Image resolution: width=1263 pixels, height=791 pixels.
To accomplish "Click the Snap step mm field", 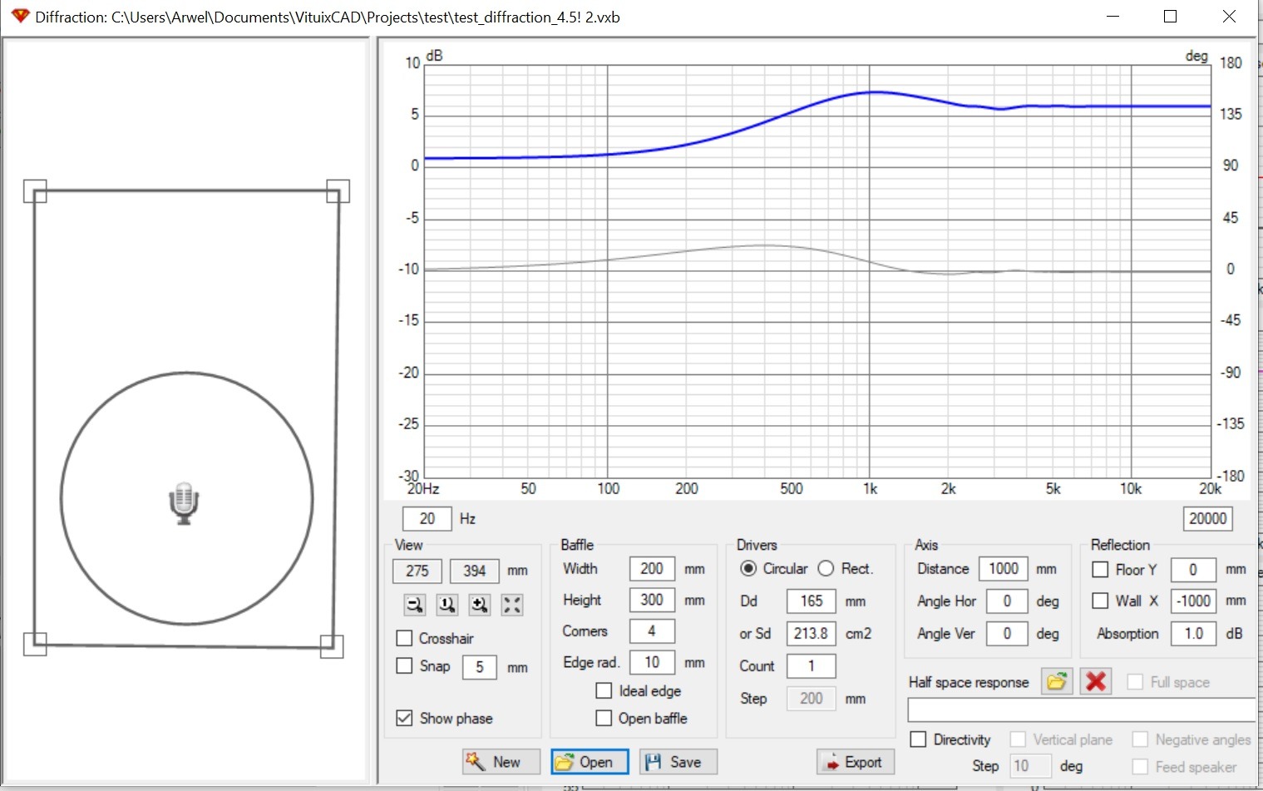I will (x=480, y=667).
